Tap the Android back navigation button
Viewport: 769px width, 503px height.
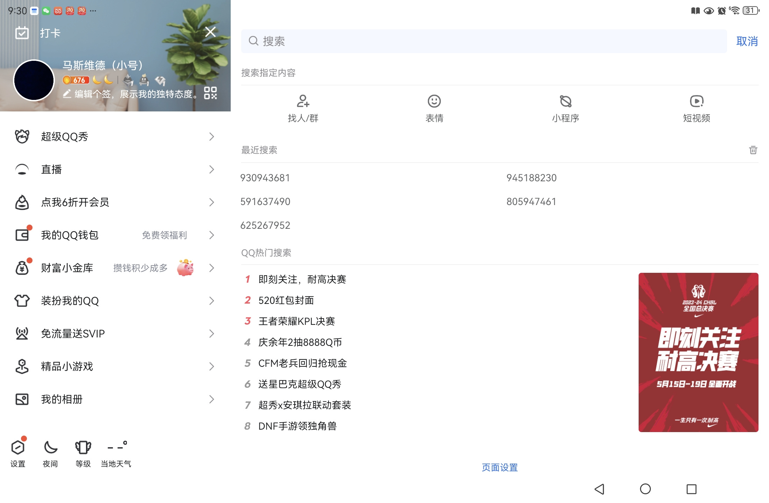(599, 489)
